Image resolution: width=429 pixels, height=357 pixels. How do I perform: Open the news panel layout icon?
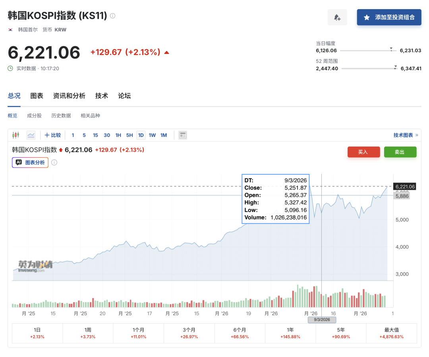[183, 135]
